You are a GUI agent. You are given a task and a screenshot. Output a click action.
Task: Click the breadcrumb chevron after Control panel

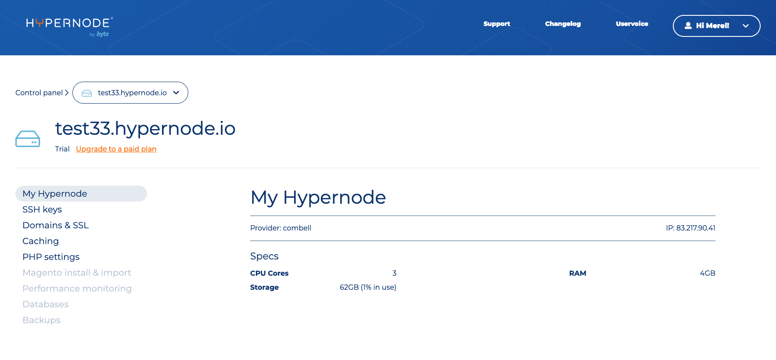[x=67, y=93]
